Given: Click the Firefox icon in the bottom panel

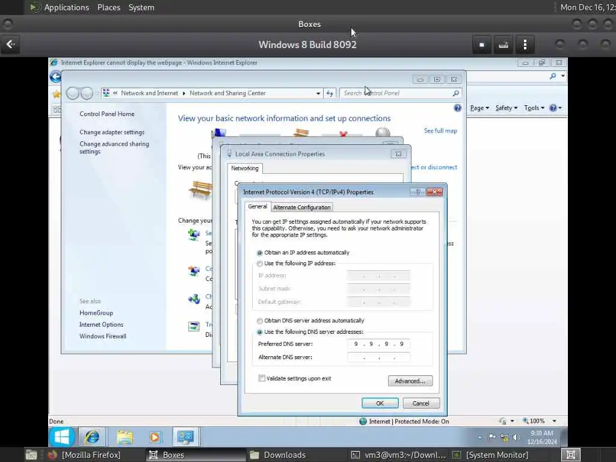Looking at the screenshot, I should pos(52,455).
